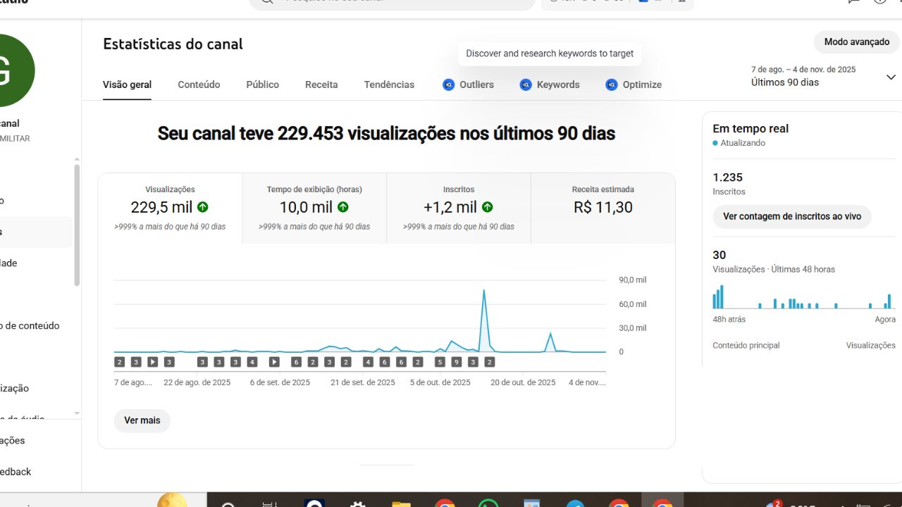This screenshot has width=902, height=507.
Task: Click the real-time 48-hour bar chart
Action: tap(803, 296)
